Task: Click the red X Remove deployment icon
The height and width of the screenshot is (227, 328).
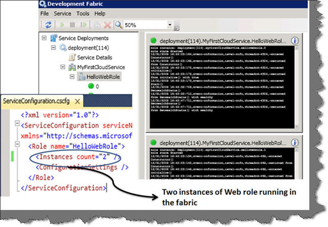Action: [107, 25]
